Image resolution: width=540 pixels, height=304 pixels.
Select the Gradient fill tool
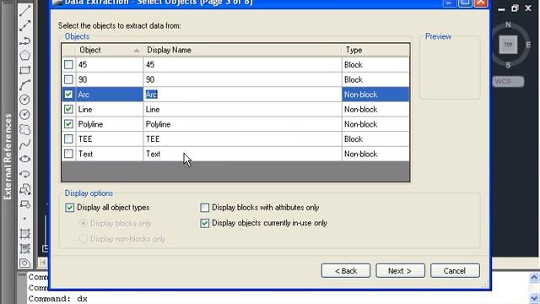(24, 248)
